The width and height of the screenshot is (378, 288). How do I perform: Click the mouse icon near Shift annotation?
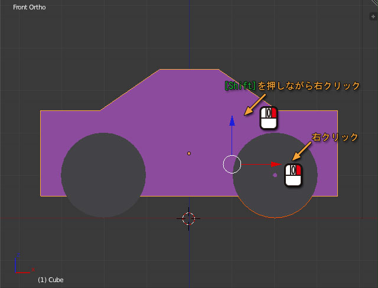269,118
